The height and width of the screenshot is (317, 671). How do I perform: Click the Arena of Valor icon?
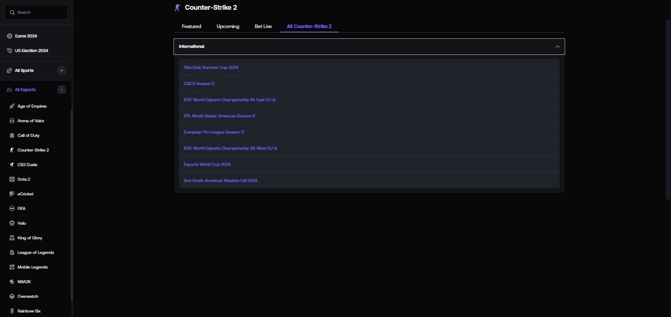12,121
